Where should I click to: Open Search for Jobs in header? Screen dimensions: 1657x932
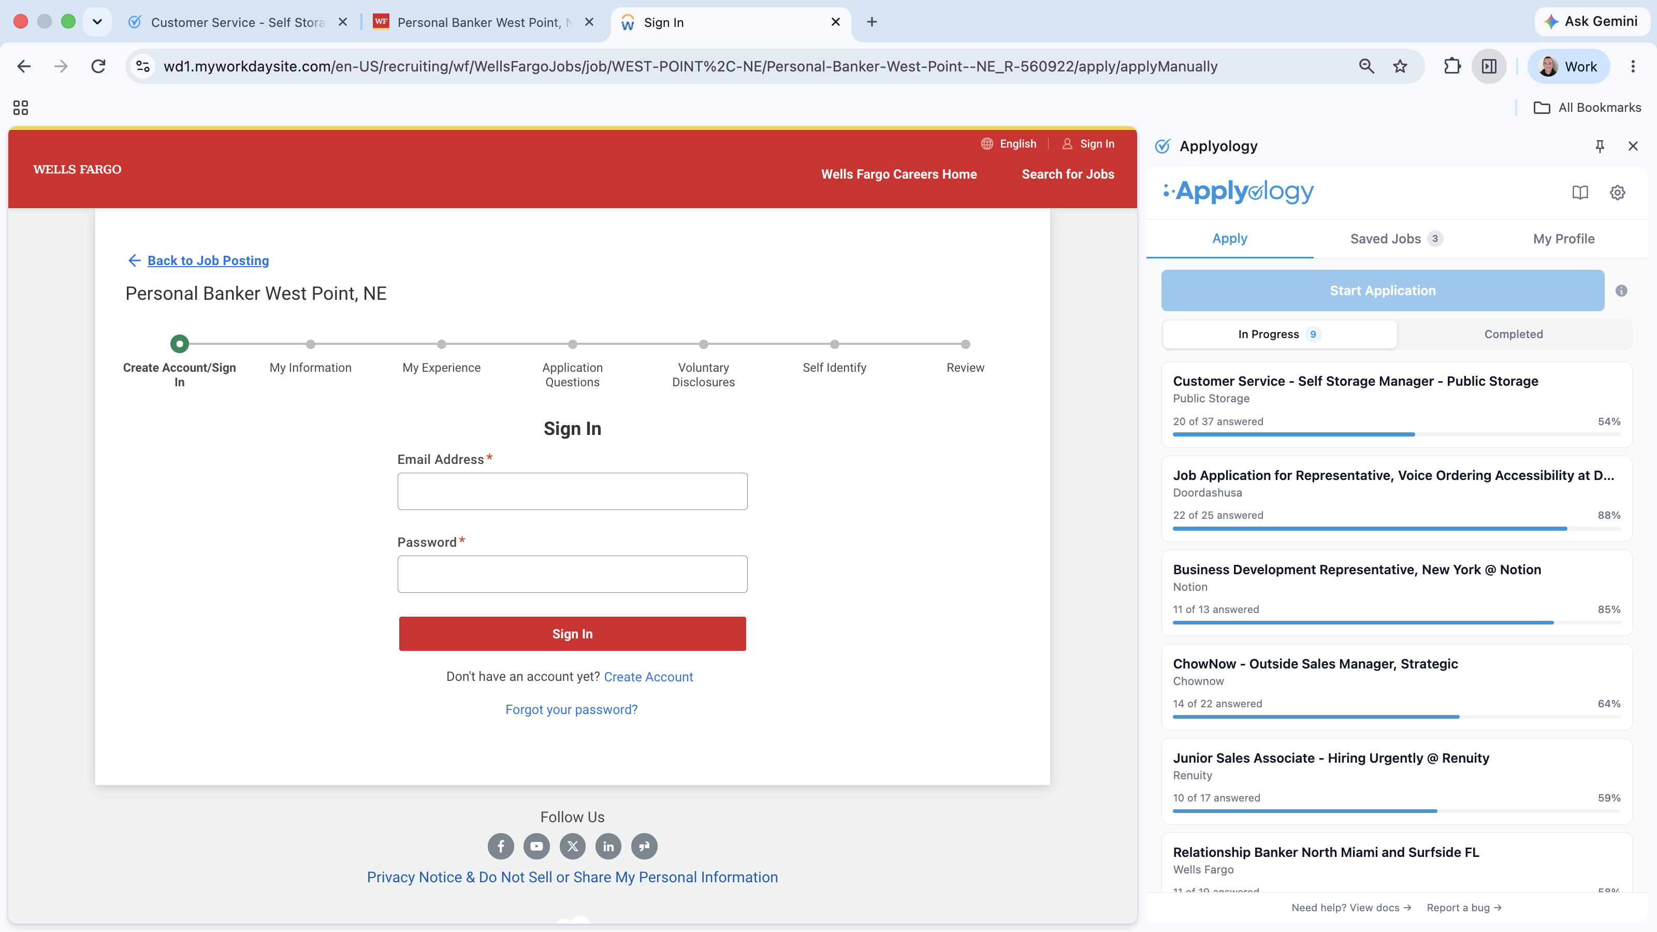[x=1068, y=174]
